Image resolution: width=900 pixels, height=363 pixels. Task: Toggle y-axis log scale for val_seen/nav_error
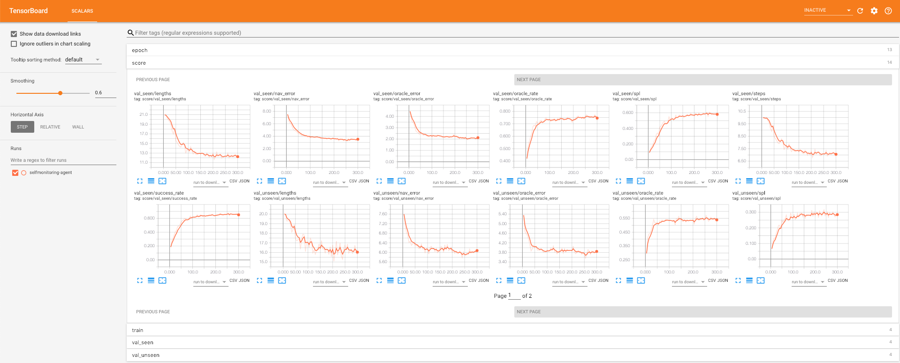(271, 181)
